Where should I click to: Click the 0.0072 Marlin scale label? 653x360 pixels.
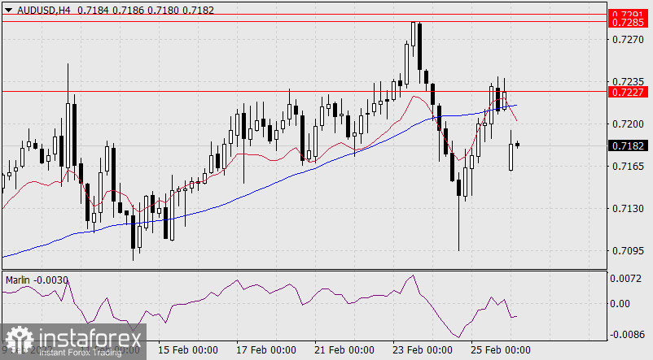628,279
